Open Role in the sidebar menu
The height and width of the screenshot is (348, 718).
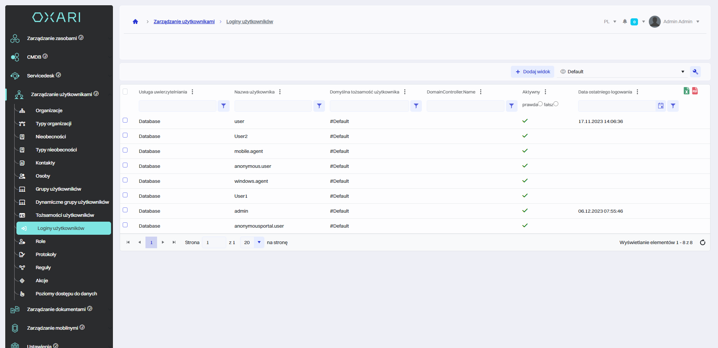[x=40, y=241]
